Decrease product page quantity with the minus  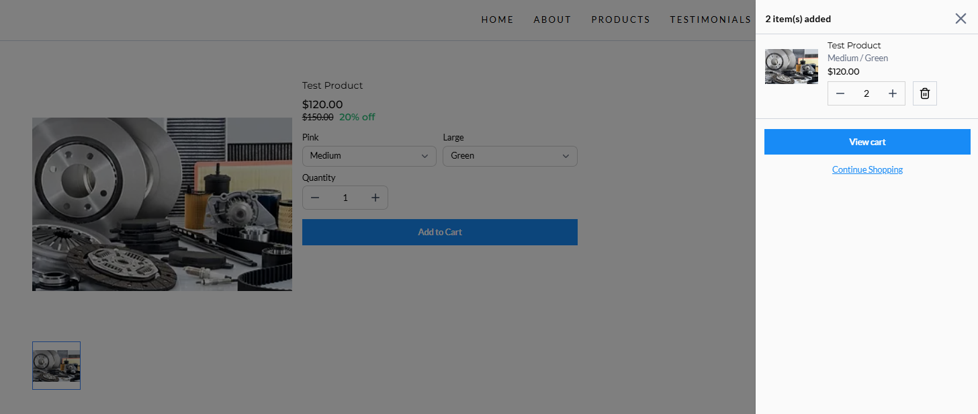[x=315, y=198]
